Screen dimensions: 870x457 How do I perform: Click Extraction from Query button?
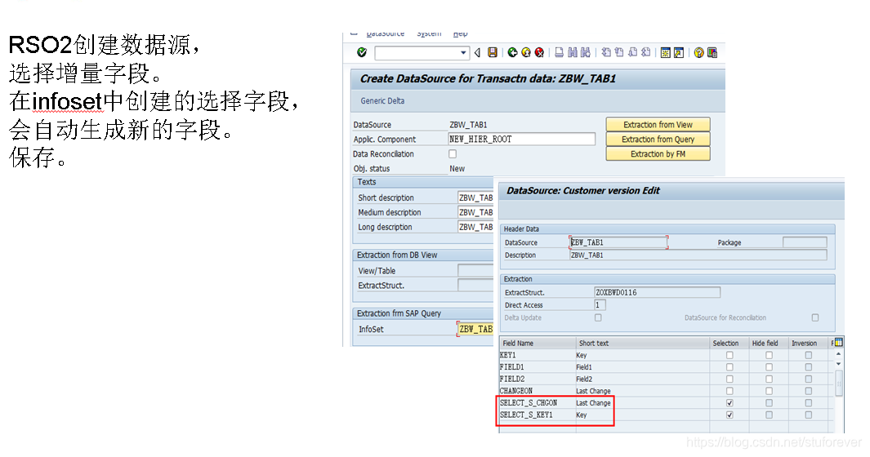(x=658, y=140)
